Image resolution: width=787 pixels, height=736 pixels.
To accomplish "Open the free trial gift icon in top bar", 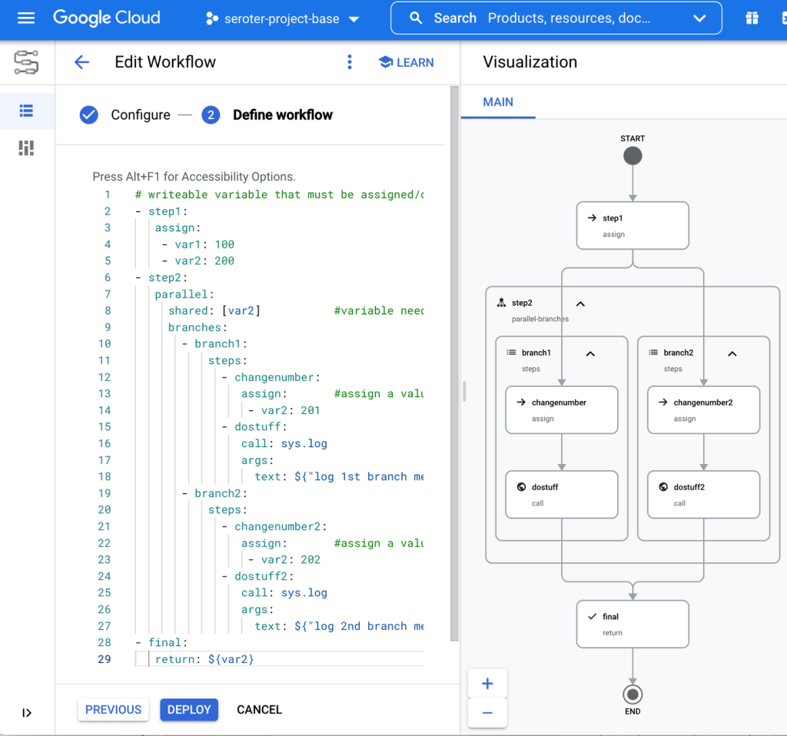I will [752, 17].
